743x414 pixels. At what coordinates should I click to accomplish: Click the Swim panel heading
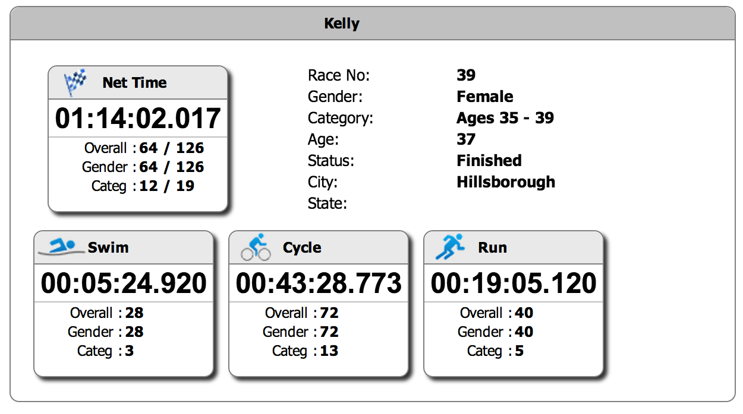point(108,247)
